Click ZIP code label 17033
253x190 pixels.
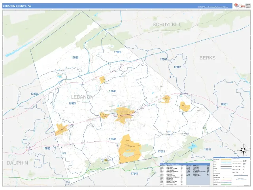click(47, 148)
